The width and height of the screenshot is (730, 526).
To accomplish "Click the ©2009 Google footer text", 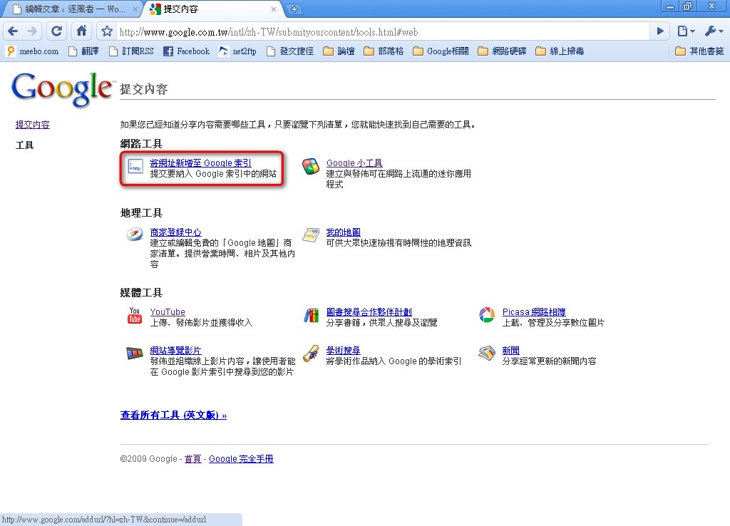I will tap(148, 459).
